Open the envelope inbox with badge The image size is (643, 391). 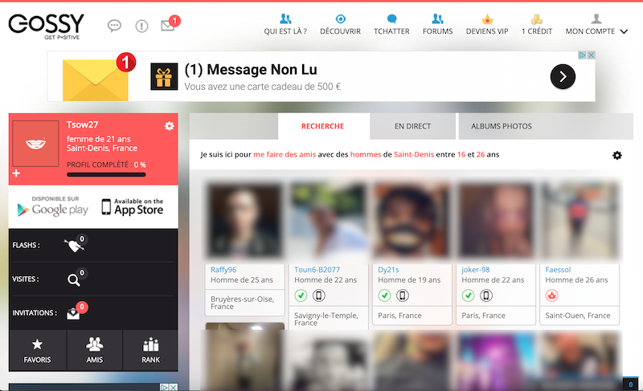[170, 24]
